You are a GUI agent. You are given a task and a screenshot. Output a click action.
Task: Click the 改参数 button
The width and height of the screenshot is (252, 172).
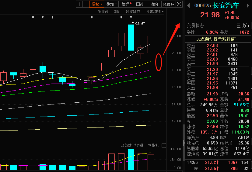coord(126,146)
